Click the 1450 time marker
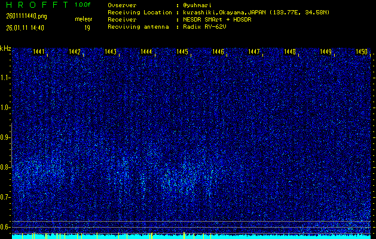The width and height of the screenshot is (376, 239). tap(362, 52)
